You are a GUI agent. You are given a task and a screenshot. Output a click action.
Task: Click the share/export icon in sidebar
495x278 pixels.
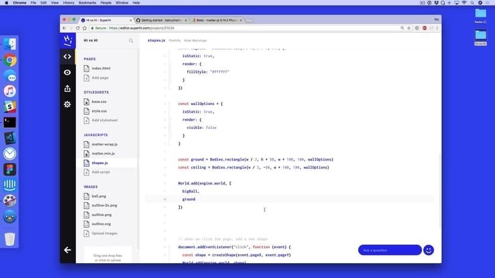67,88
